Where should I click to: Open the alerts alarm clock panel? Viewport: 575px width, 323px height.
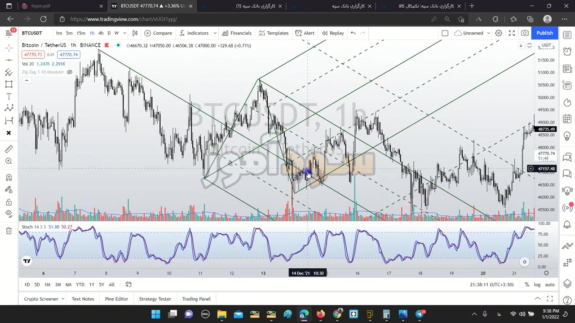pyautogui.click(x=567, y=52)
